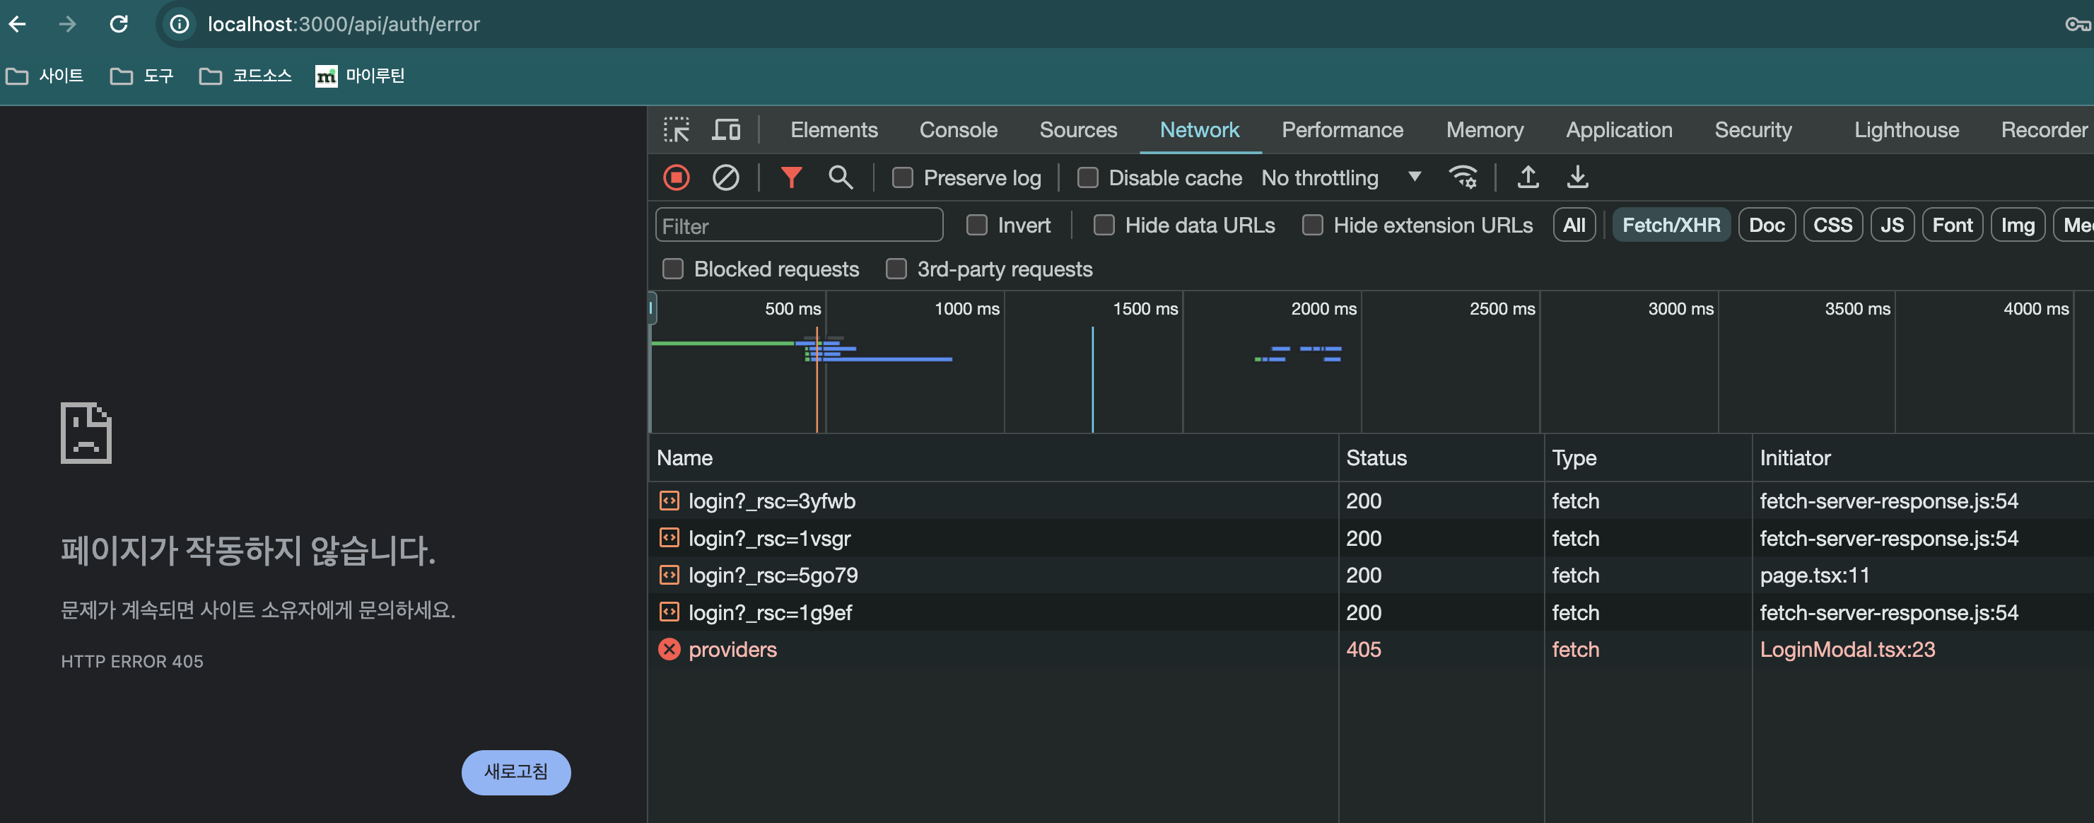The image size is (2094, 823).
Task: Filter requests by Img type
Action: (2017, 226)
